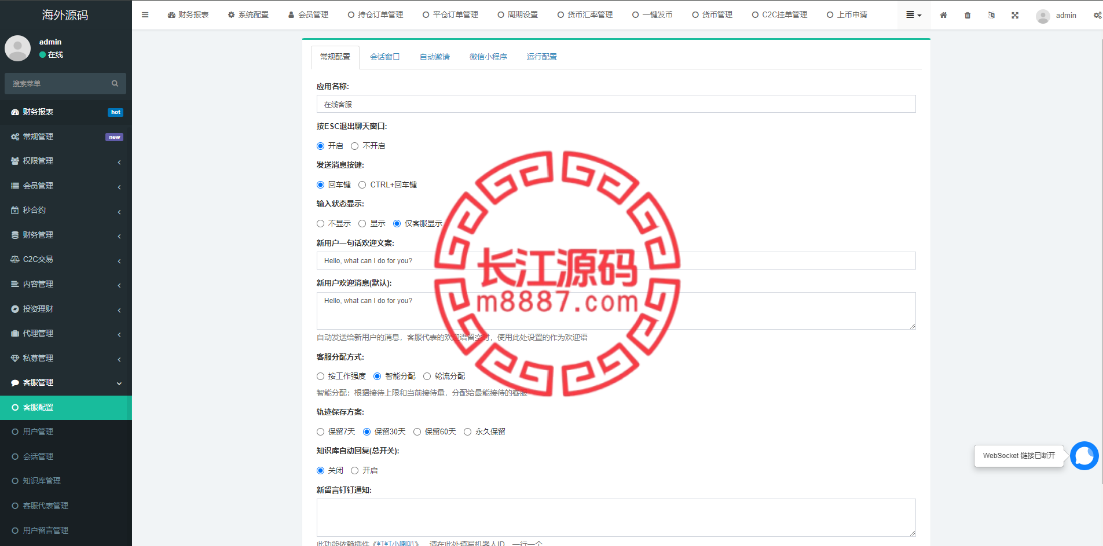Select 不开启 for ESC退出聊天窗口
Screen dimensions: 1103x546
pyautogui.click(x=355, y=146)
